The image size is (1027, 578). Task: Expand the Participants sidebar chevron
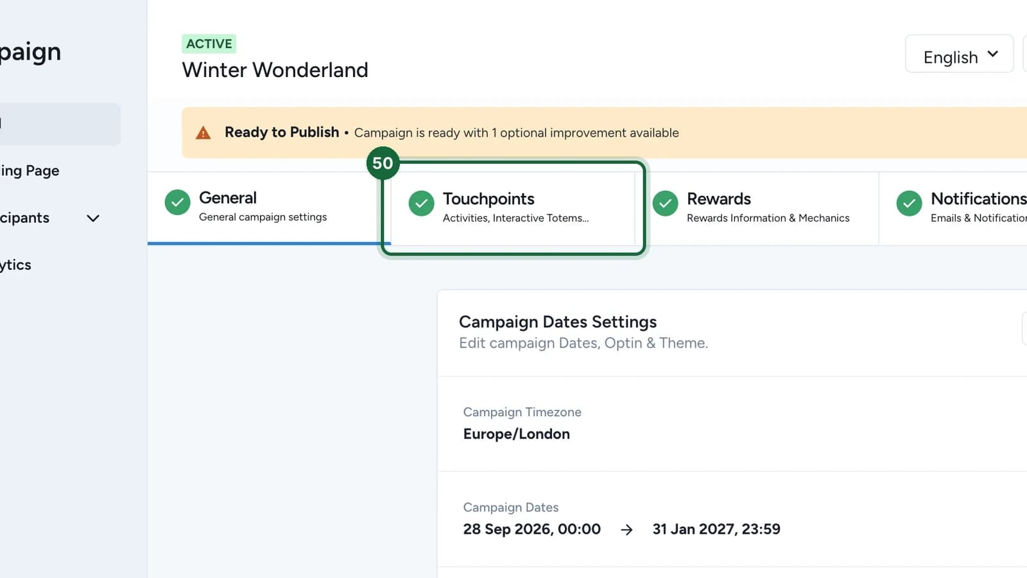93,218
